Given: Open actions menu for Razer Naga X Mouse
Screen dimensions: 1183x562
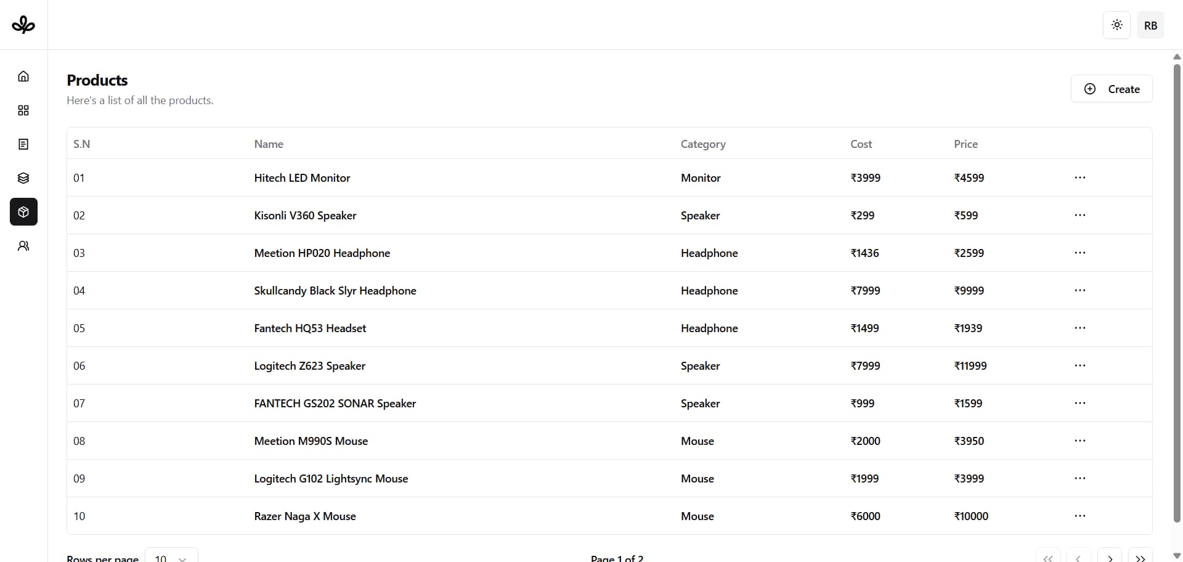Looking at the screenshot, I should (1080, 516).
